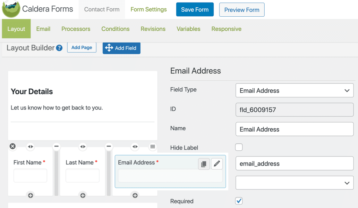Click the hamburger menu icon above the Email Address column

153,147
